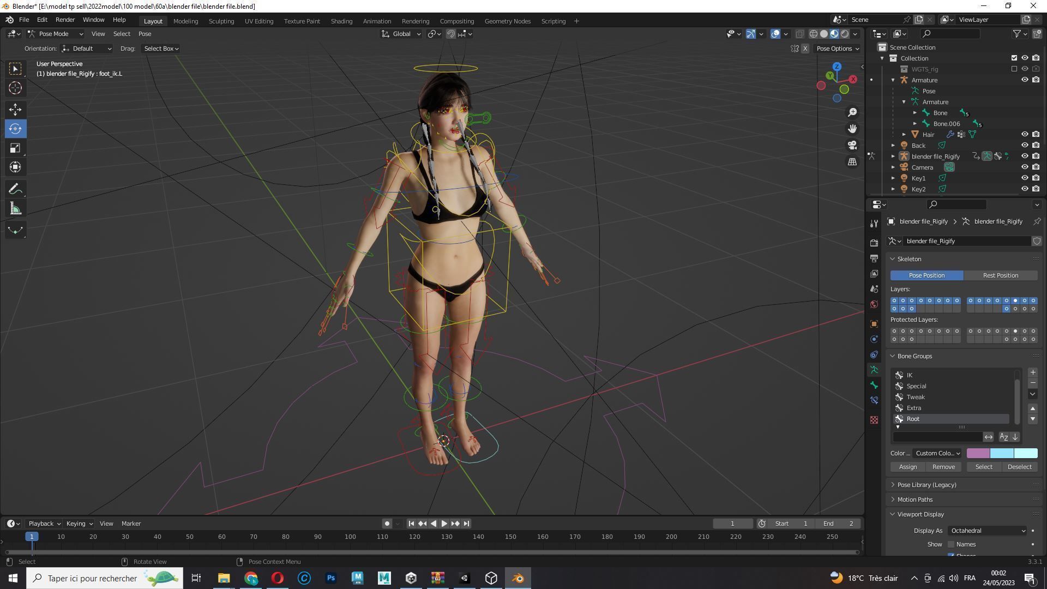Switch to the Sculpting workspace tab
The height and width of the screenshot is (589, 1047).
click(x=221, y=21)
